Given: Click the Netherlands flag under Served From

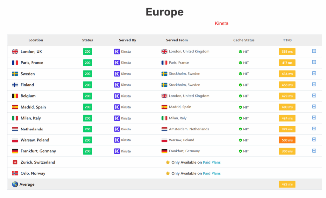Looking at the screenshot, I should point(165,129).
